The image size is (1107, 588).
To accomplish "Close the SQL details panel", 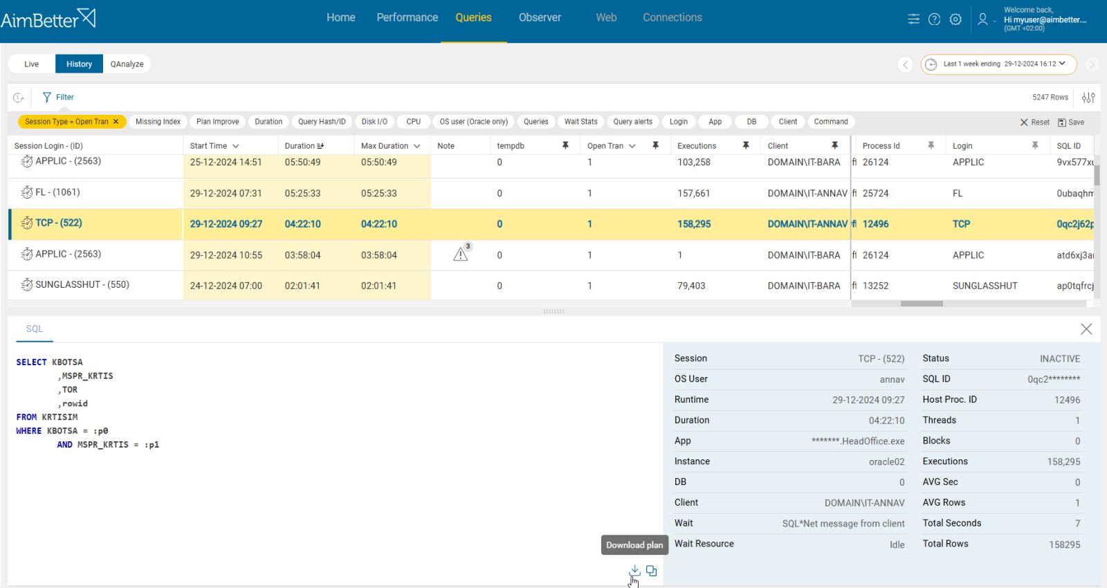I will 1086,329.
